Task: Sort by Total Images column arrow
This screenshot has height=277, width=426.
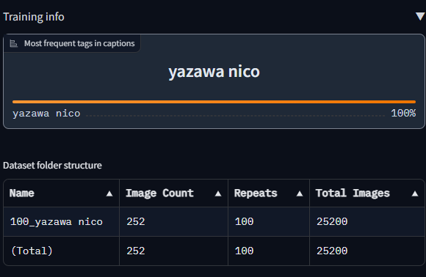Action: pos(415,193)
